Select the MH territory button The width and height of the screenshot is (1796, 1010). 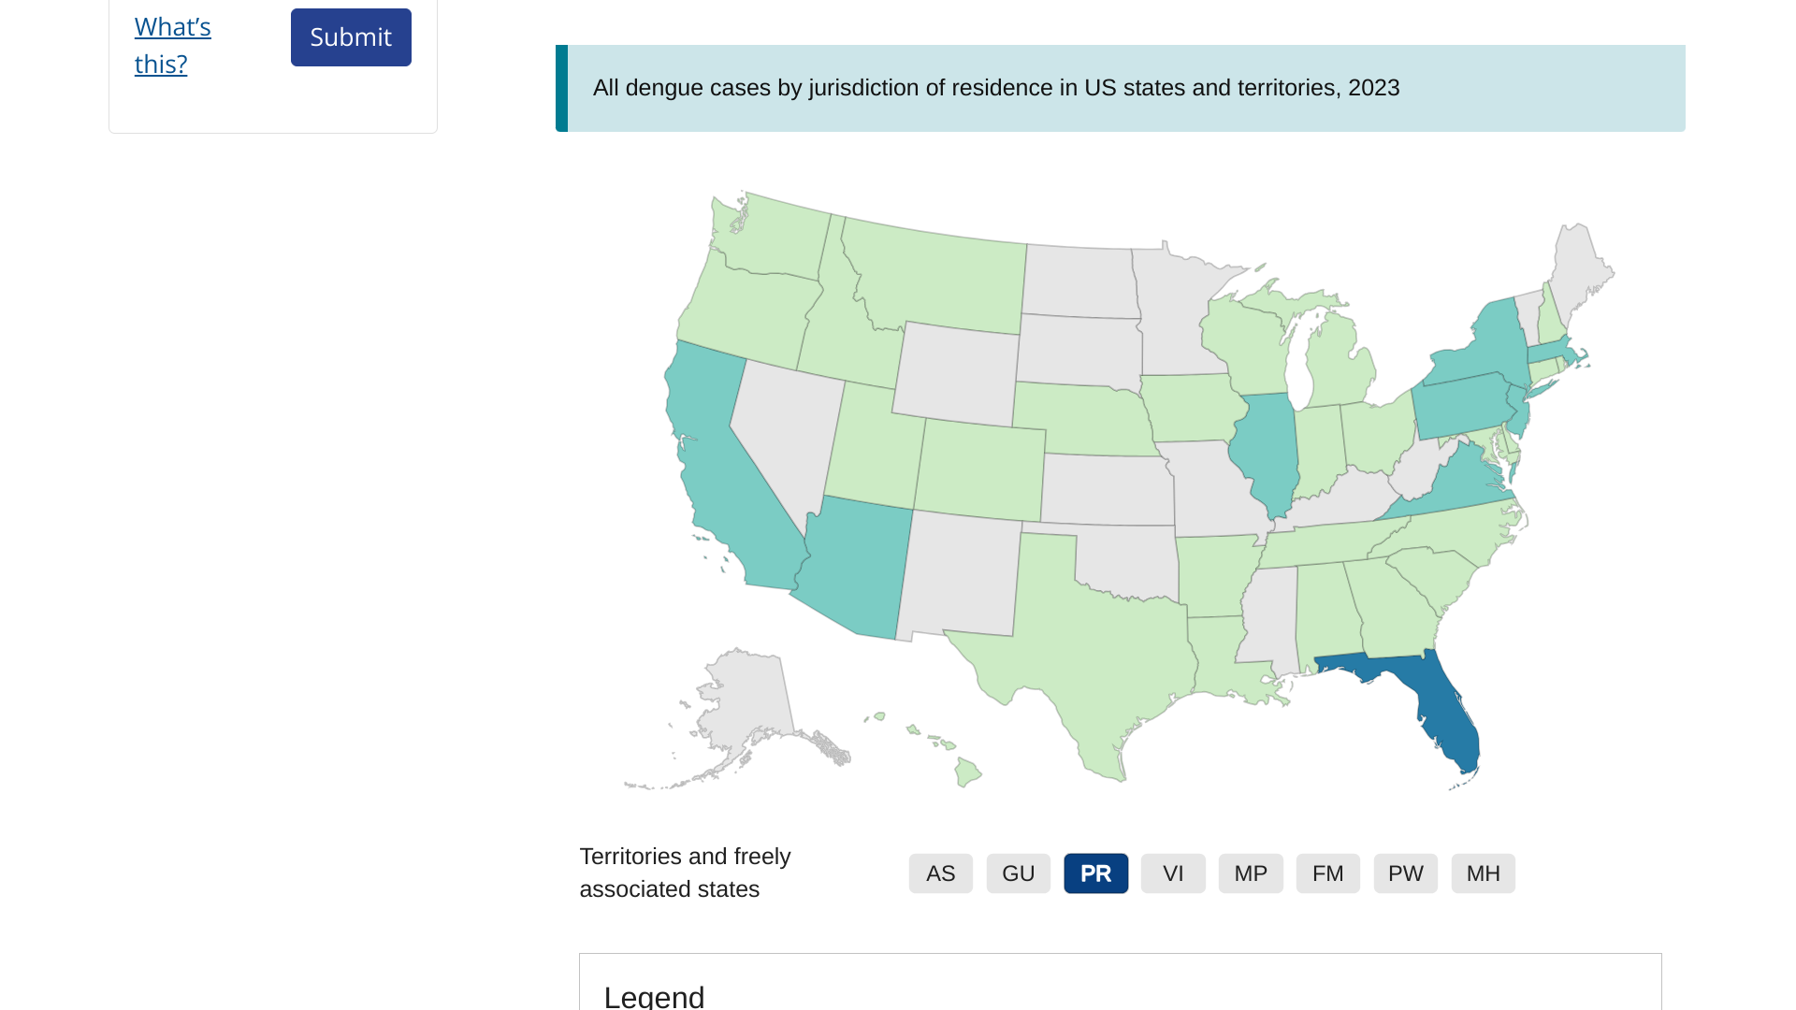click(x=1483, y=873)
